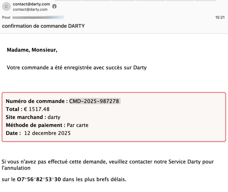Open the contact card icon beside sender name

click(54, 6)
